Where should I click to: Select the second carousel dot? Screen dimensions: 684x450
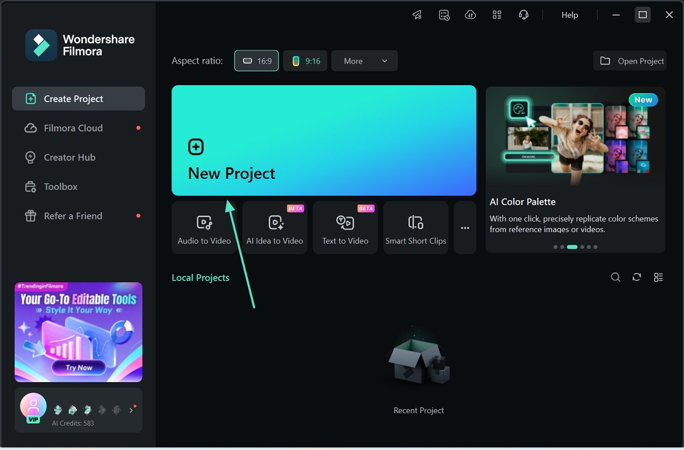[562, 247]
